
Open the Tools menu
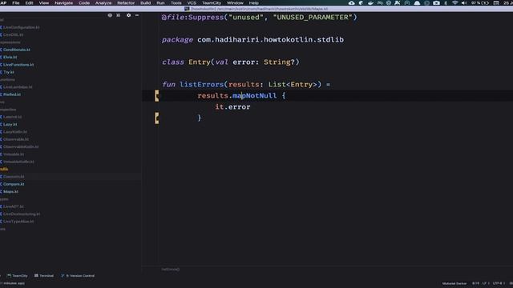176,3
